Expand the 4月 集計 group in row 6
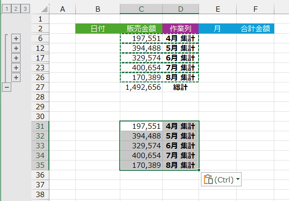The width and height of the screenshot is (289, 201). (x=16, y=39)
